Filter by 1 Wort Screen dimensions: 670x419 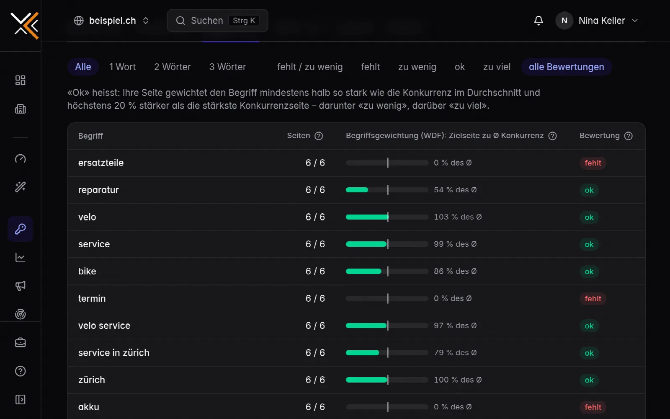pyautogui.click(x=122, y=67)
